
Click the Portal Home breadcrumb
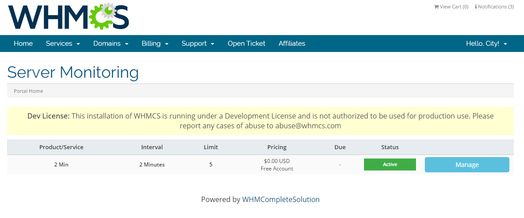point(28,91)
